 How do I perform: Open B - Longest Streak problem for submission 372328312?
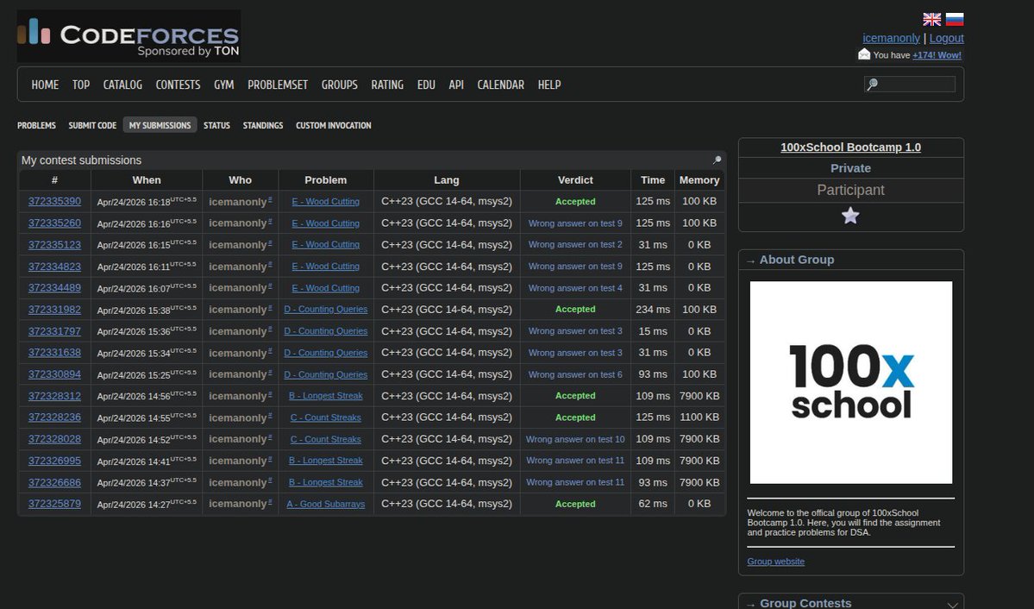[326, 396]
